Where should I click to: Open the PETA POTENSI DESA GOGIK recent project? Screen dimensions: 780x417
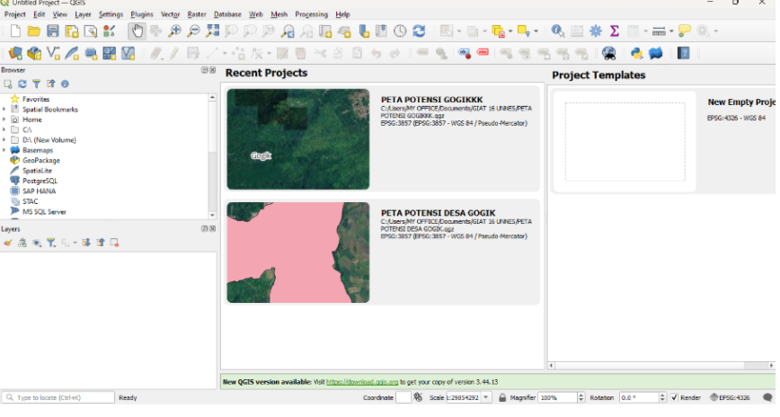(382, 253)
